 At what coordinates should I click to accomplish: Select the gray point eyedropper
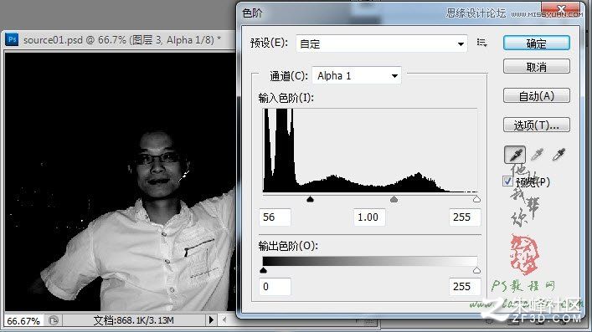537,155
